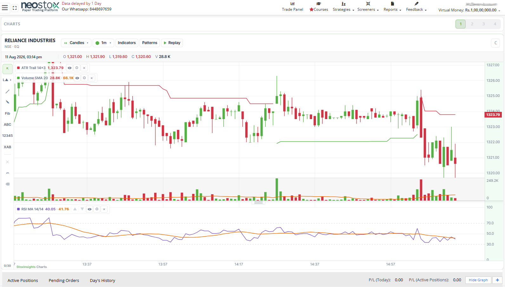The width and height of the screenshot is (505, 287).
Task: Switch to chart layout 3
Action: pos(483,24)
